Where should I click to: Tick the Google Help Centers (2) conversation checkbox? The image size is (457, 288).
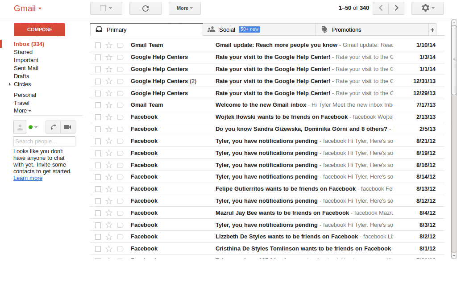[x=98, y=81]
